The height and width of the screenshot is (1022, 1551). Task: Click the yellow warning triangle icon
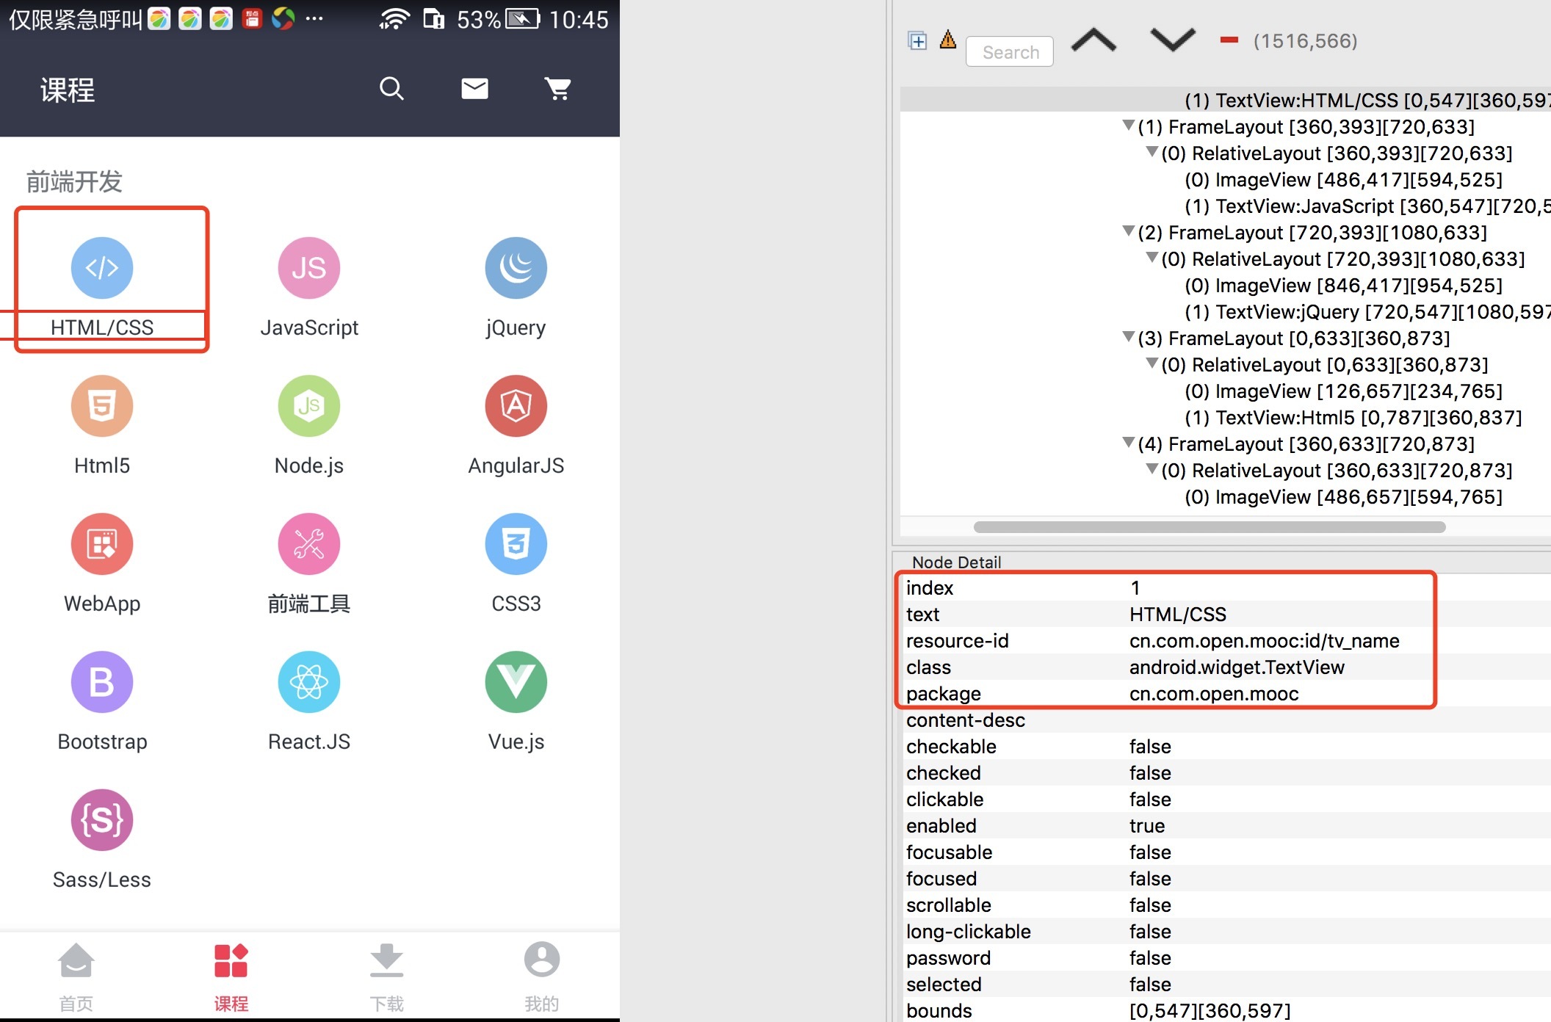[x=948, y=39]
